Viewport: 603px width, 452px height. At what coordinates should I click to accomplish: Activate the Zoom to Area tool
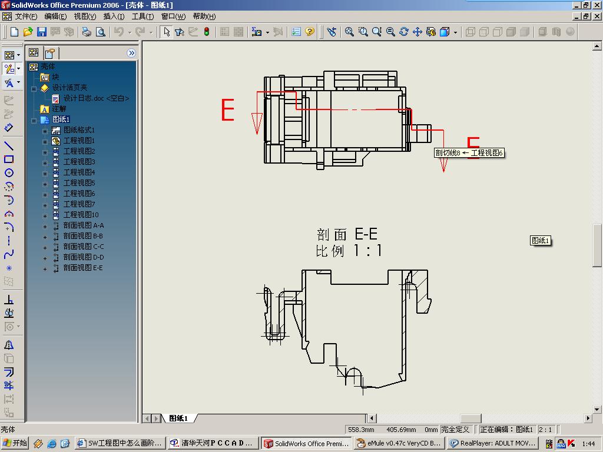362,32
